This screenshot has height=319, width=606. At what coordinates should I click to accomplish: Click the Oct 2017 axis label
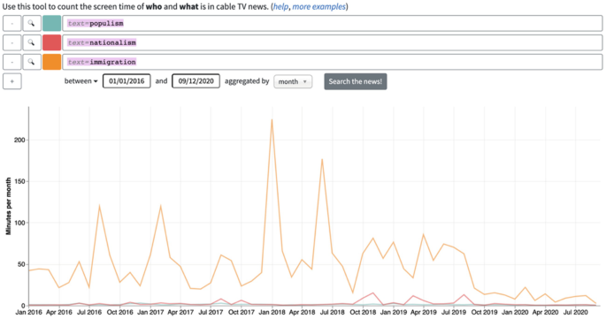(242, 312)
